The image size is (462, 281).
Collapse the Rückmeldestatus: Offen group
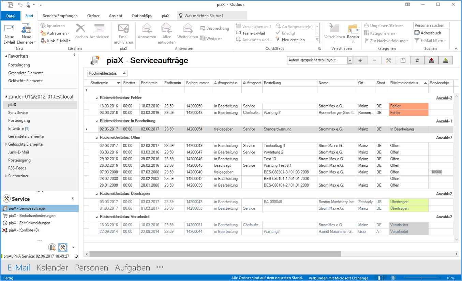coord(96,137)
